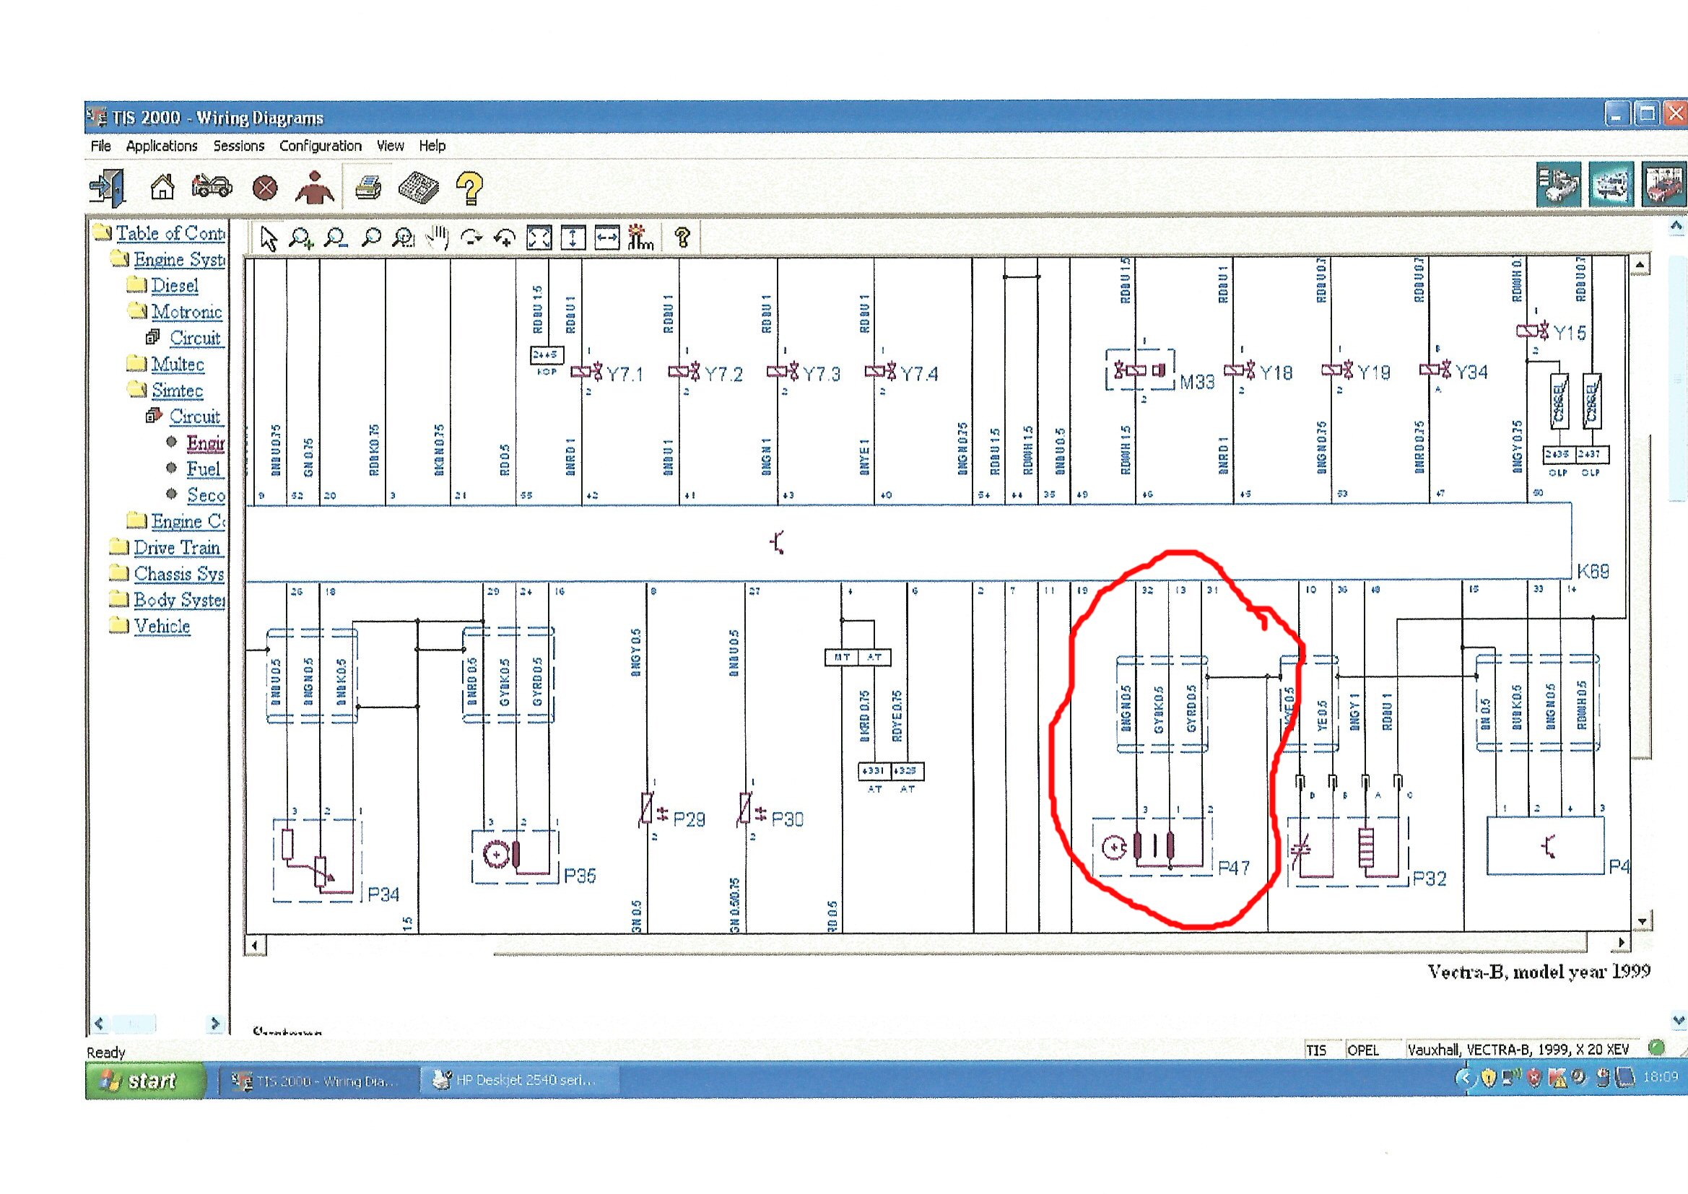Click the printer icon in toolbar
Screen dimensions: 1688x1194
pyautogui.click(x=367, y=188)
